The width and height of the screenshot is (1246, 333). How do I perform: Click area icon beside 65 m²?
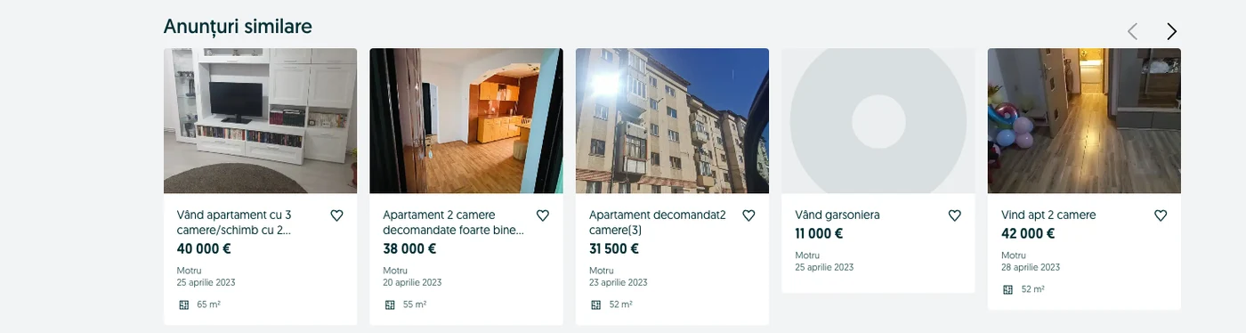click(x=184, y=305)
